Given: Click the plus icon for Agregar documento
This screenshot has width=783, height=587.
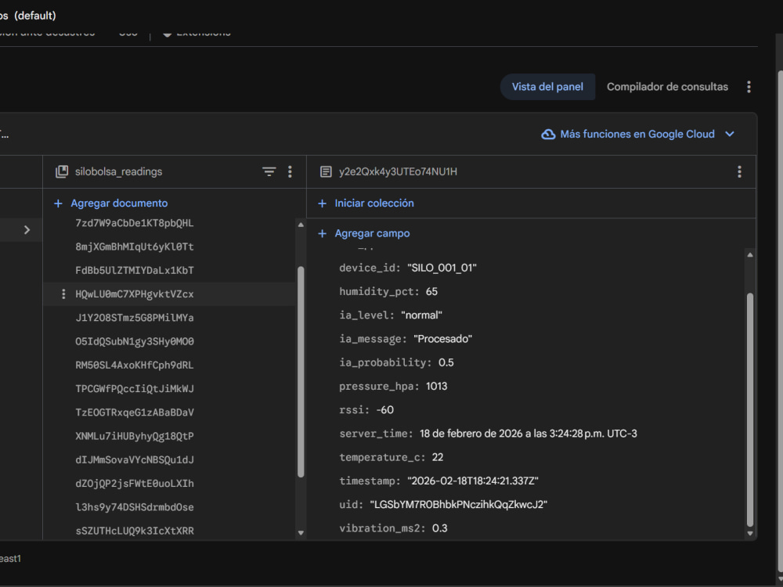Looking at the screenshot, I should pyautogui.click(x=59, y=203).
